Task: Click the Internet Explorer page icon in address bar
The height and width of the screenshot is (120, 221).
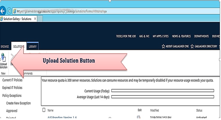Action: pyautogui.click(x=15, y=11)
